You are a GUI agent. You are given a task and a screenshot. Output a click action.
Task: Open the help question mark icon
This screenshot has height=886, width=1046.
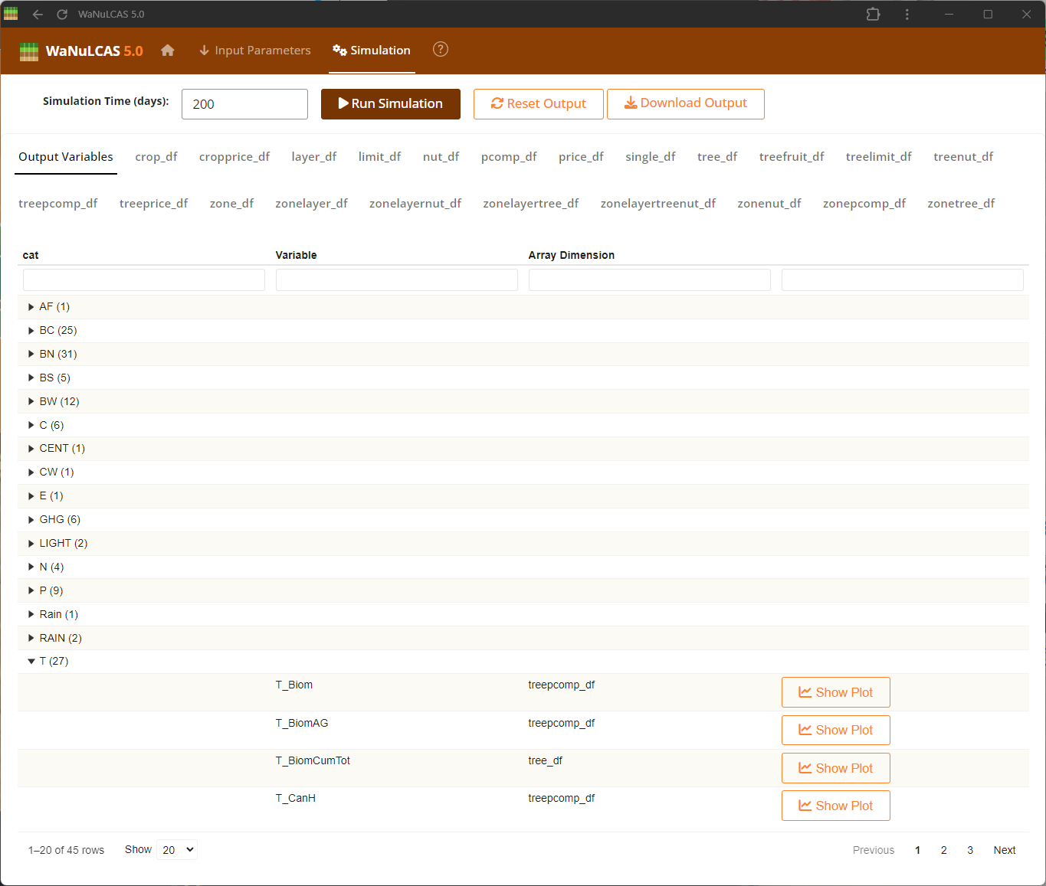[440, 50]
